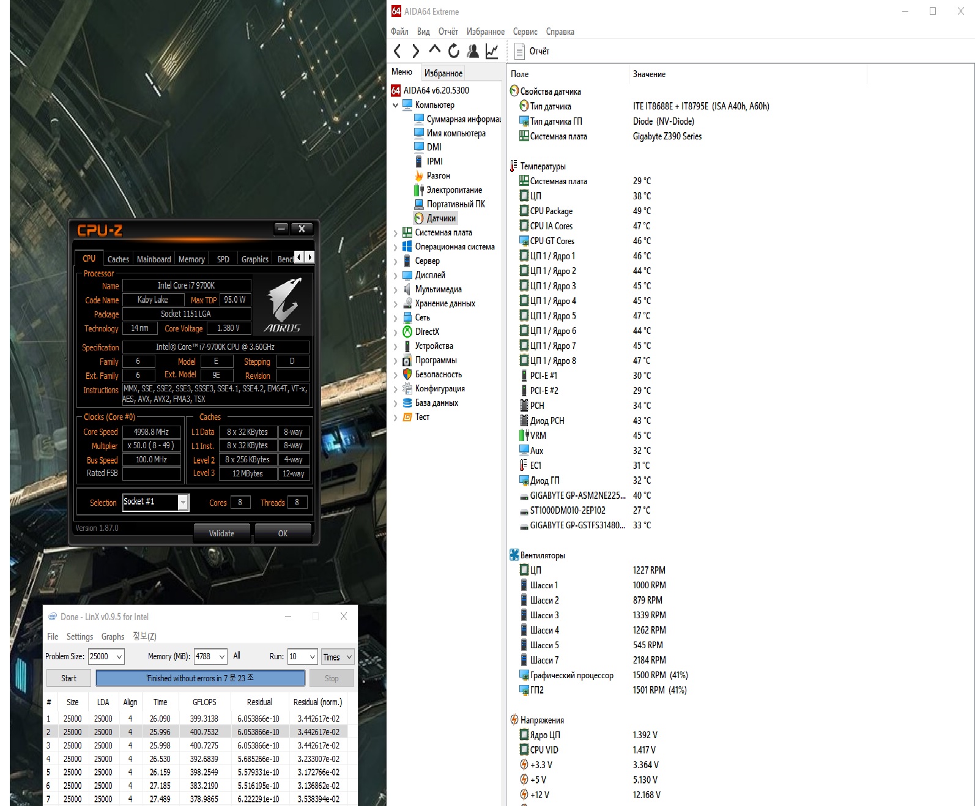Image resolution: width=975 pixels, height=806 pixels.
Task: Expand the Дисплей tree node
Action: [x=396, y=275]
